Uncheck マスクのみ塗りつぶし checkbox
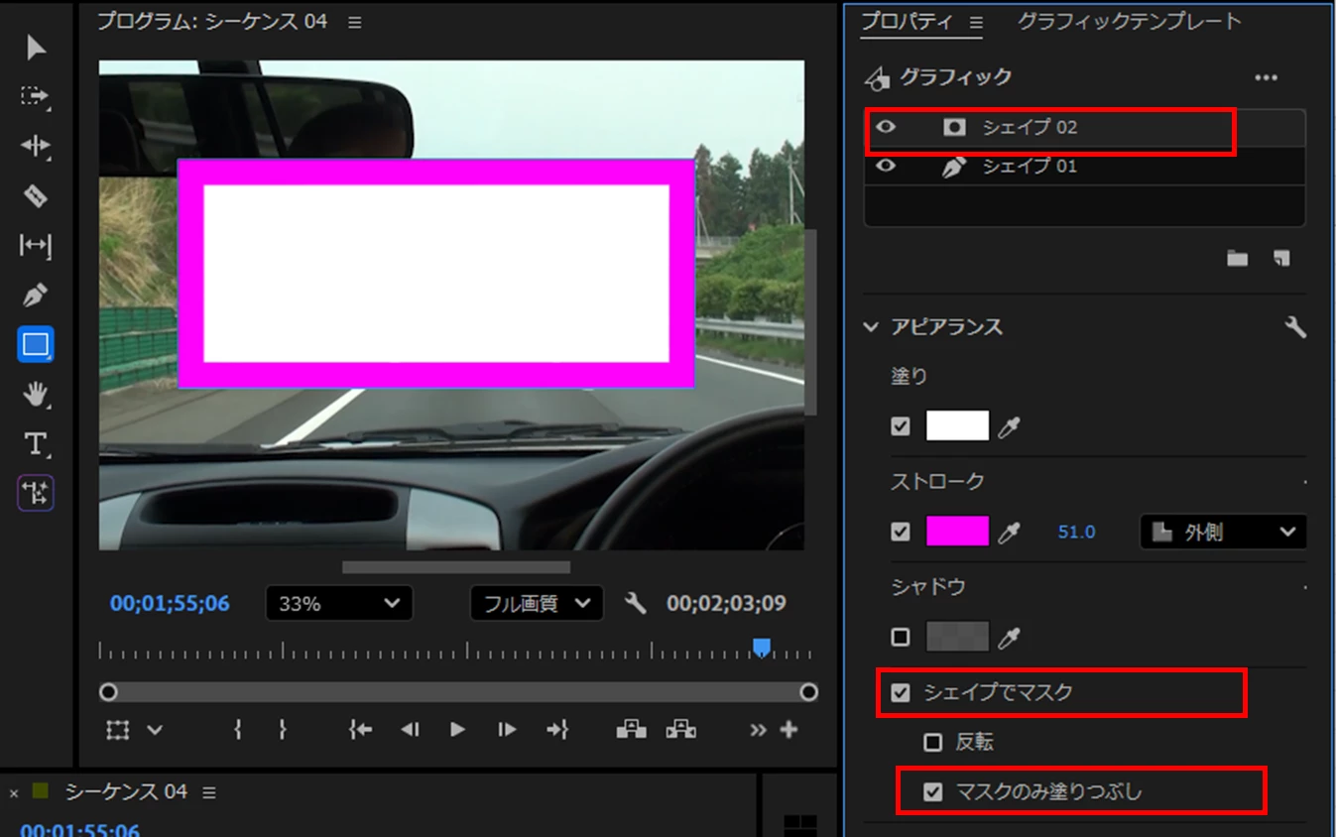The height and width of the screenshot is (837, 1336). point(932,791)
